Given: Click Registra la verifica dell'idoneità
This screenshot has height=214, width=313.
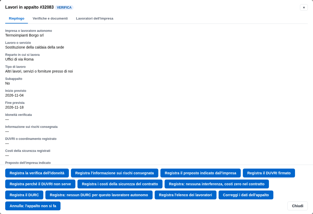Looking at the screenshot, I should coord(37,173).
